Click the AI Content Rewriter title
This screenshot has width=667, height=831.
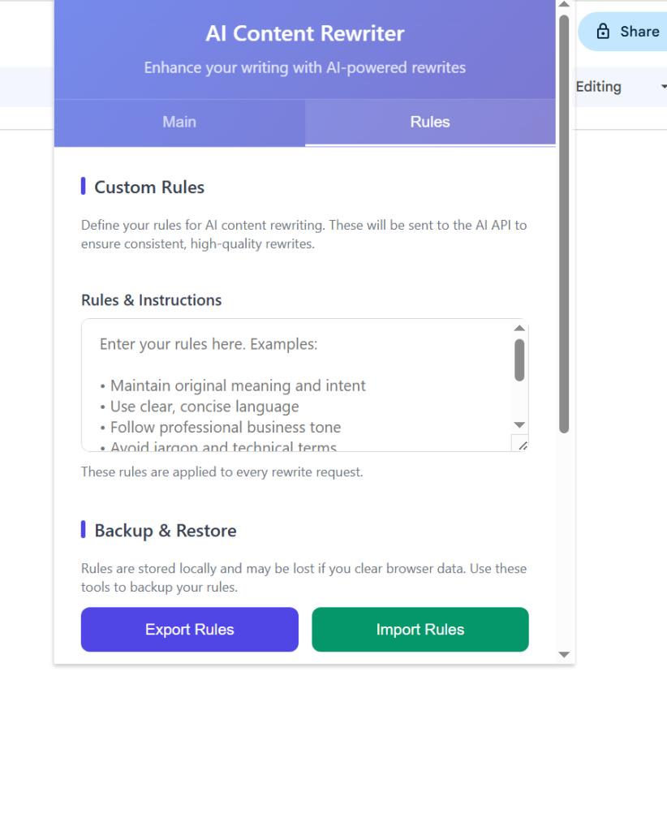point(304,33)
